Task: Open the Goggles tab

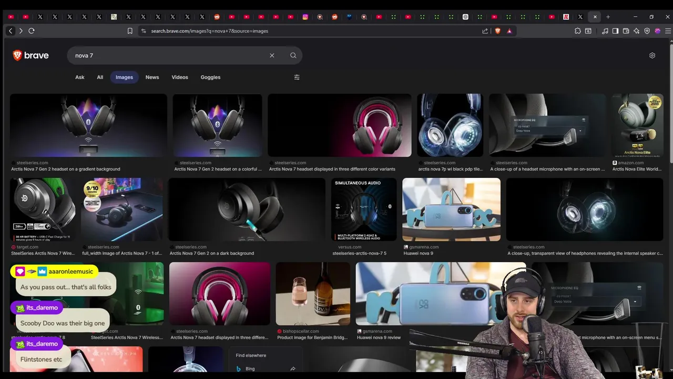Action: coord(210,77)
